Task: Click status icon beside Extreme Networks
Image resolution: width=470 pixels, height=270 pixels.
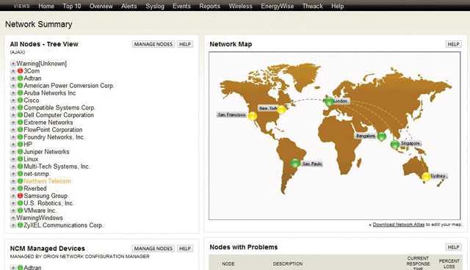Action: 20,122
